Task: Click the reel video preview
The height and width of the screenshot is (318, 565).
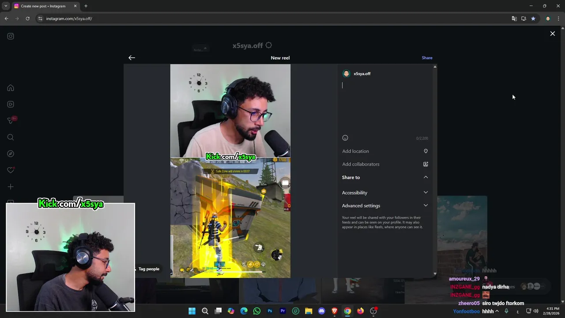Action: (230, 171)
